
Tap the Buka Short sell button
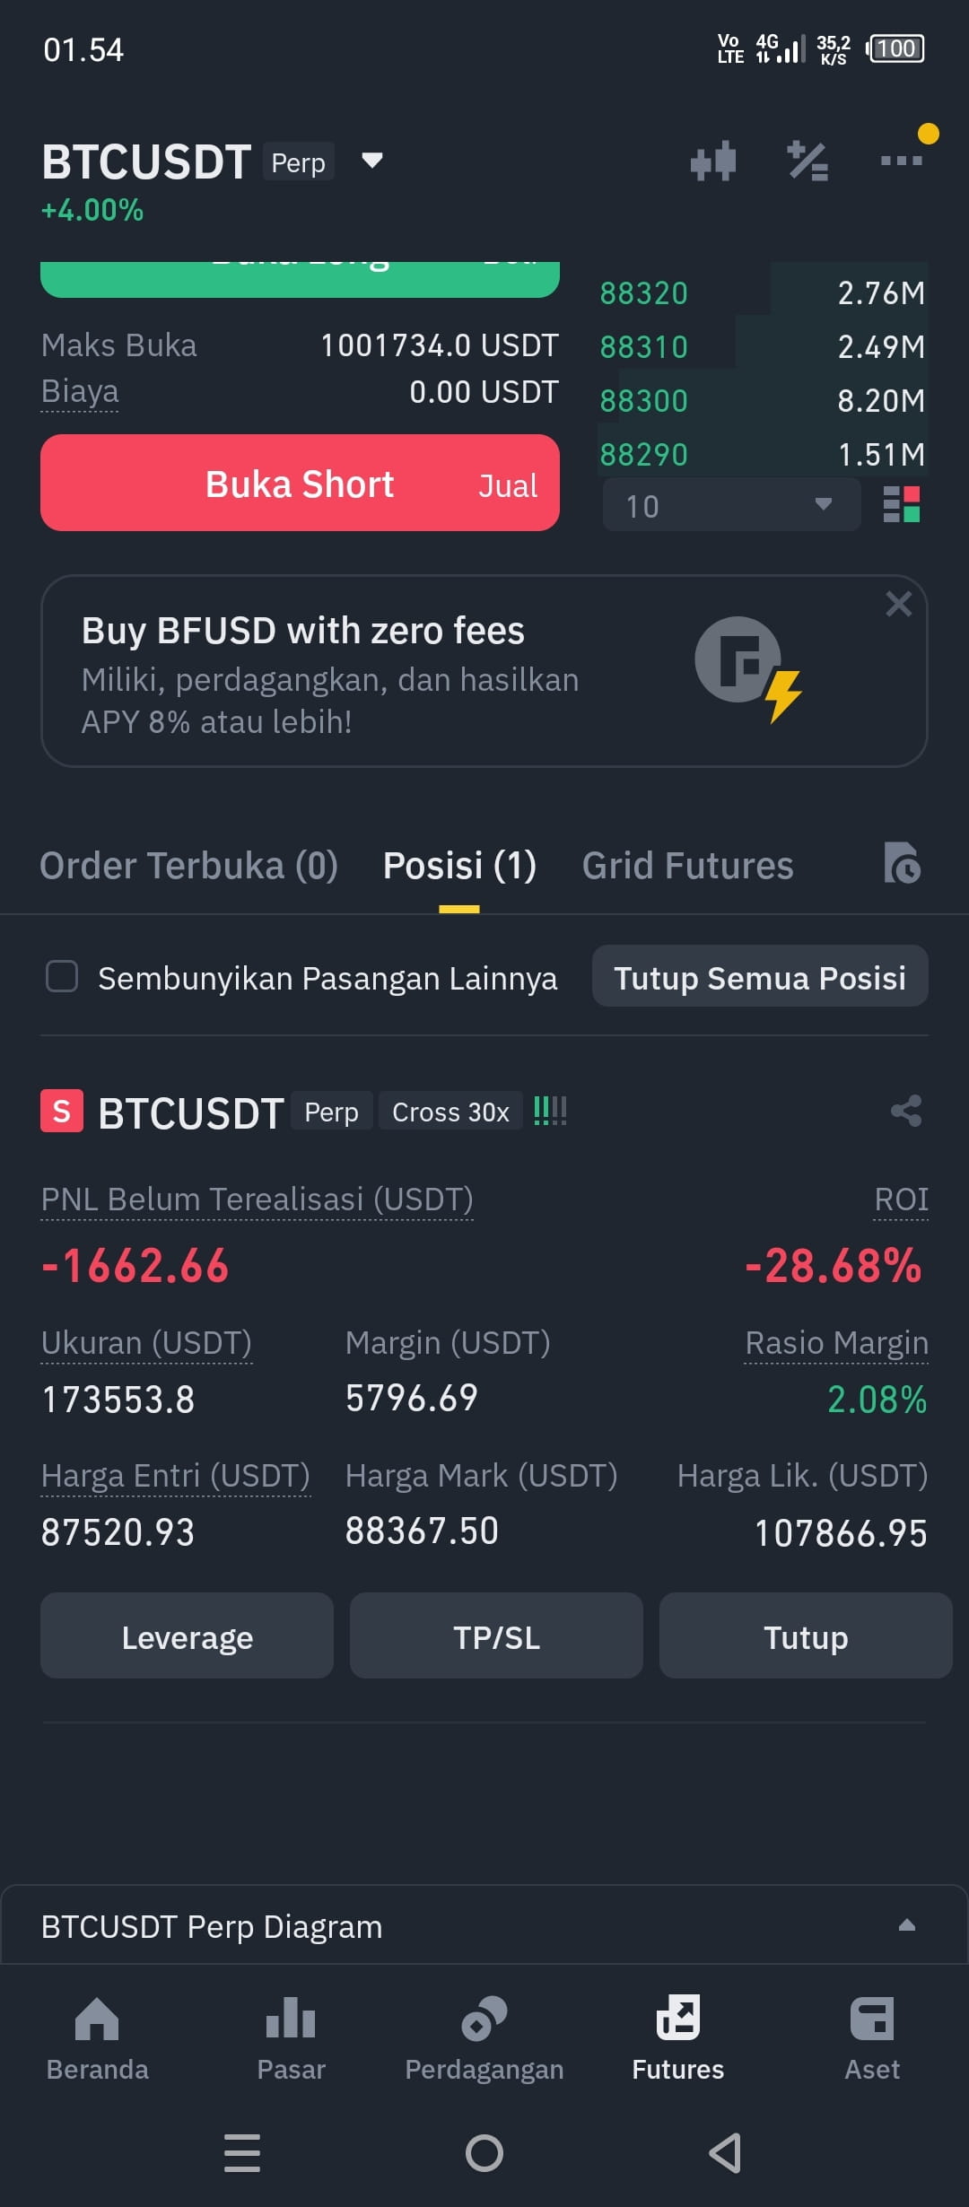pos(300,483)
